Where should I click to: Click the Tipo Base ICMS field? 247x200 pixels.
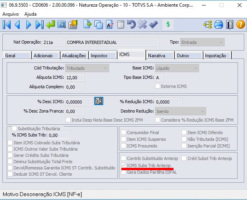point(159,77)
